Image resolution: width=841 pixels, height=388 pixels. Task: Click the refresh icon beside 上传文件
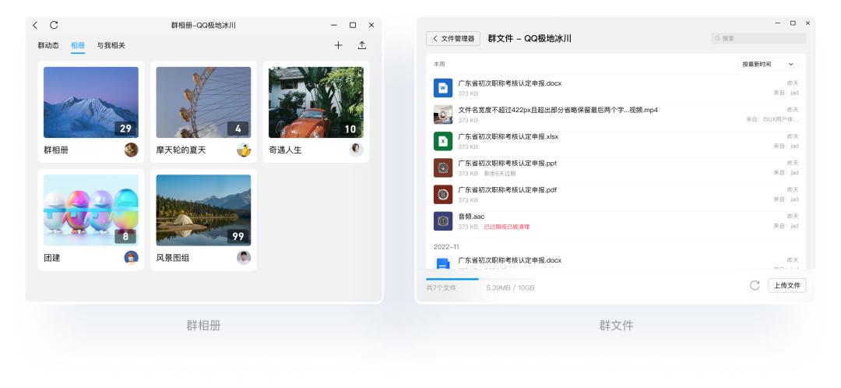coord(754,286)
